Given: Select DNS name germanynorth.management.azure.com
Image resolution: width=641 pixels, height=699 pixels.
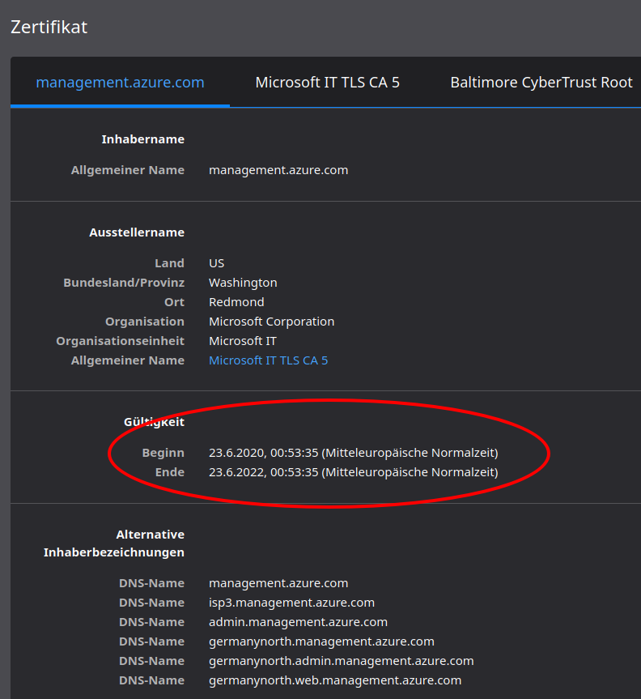Looking at the screenshot, I should tap(321, 641).
